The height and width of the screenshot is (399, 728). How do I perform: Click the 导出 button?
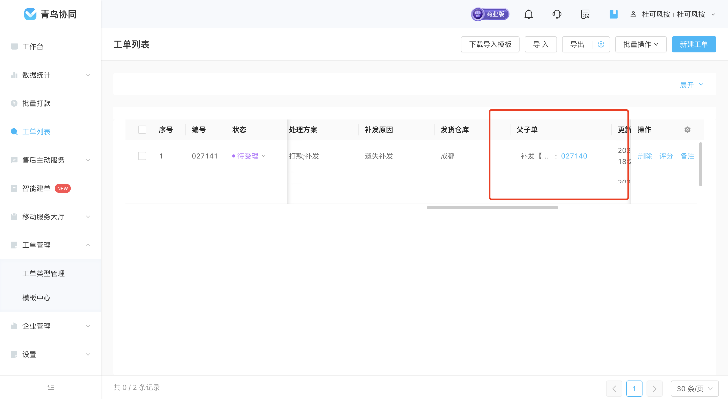577,44
